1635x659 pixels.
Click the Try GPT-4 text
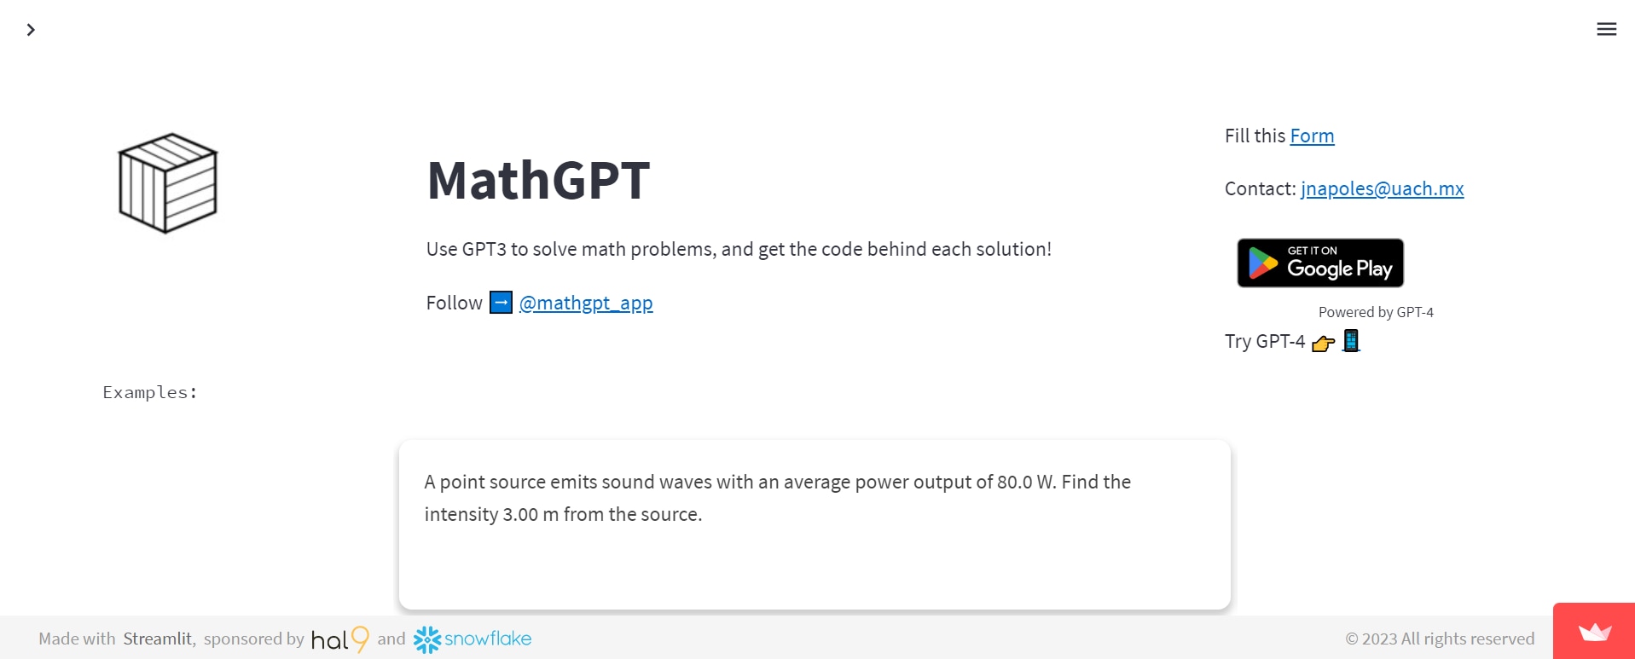point(1264,342)
